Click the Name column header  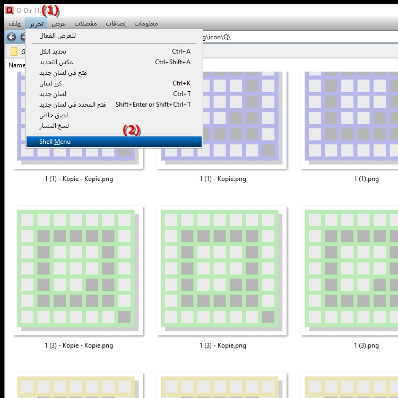tap(16, 65)
